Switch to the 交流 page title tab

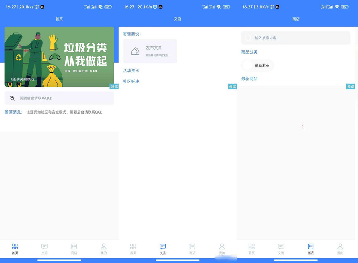tap(177, 19)
